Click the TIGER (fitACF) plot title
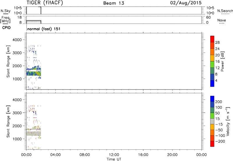233x161 pixels. (x=45, y=3)
